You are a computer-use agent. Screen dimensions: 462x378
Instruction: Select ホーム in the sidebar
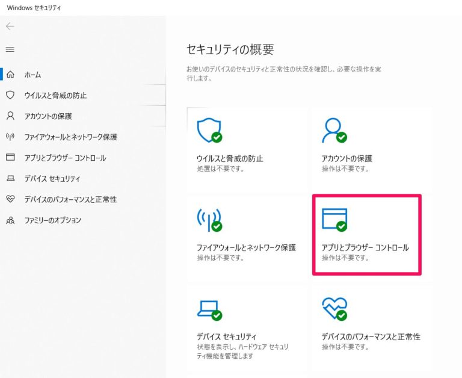coord(32,75)
